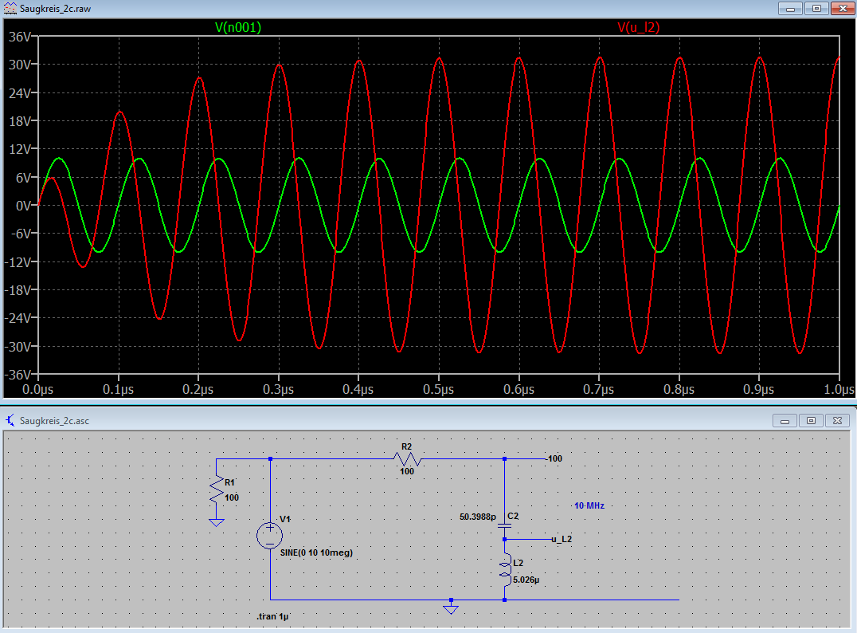Click the 5.026µ inductor value
Image resolution: width=857 pixels, height=633 pixels.
(527, 580)
